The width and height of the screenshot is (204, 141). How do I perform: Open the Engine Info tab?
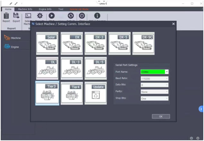45,9
